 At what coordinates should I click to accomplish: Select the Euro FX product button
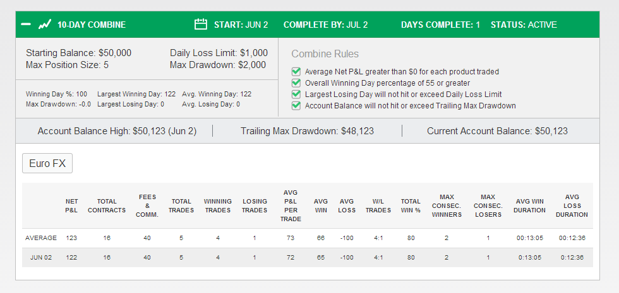click(x=47, y=163)
